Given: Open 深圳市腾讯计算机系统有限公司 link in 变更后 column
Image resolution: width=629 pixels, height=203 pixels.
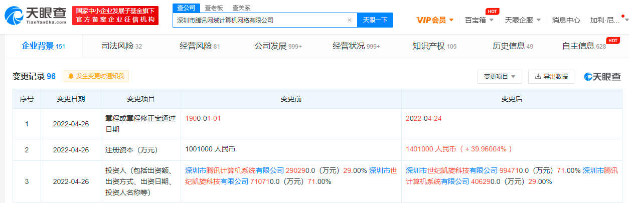Looking at the screenshot, I should pos(512,176).
